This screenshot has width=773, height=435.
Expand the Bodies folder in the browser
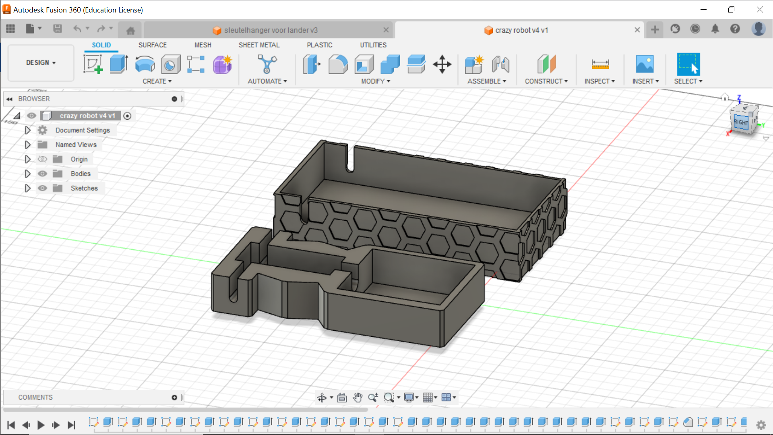(x=27, y=173)
